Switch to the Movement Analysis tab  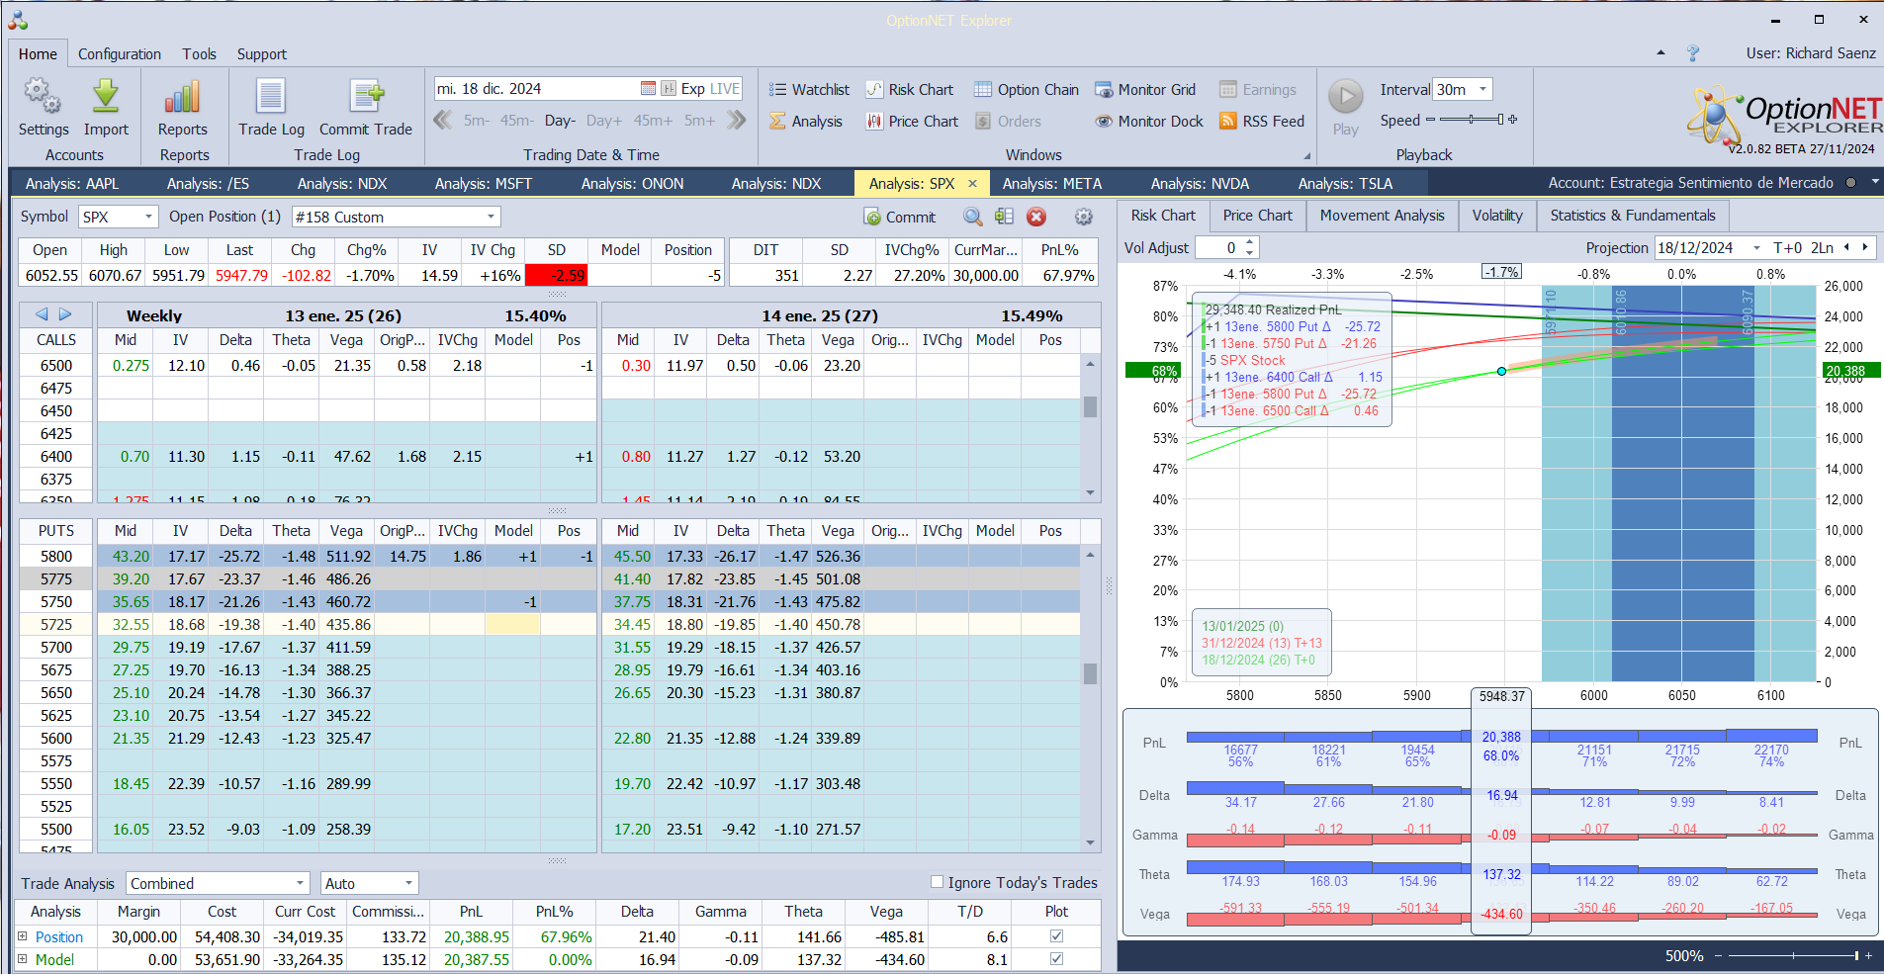pos(1382,216)
